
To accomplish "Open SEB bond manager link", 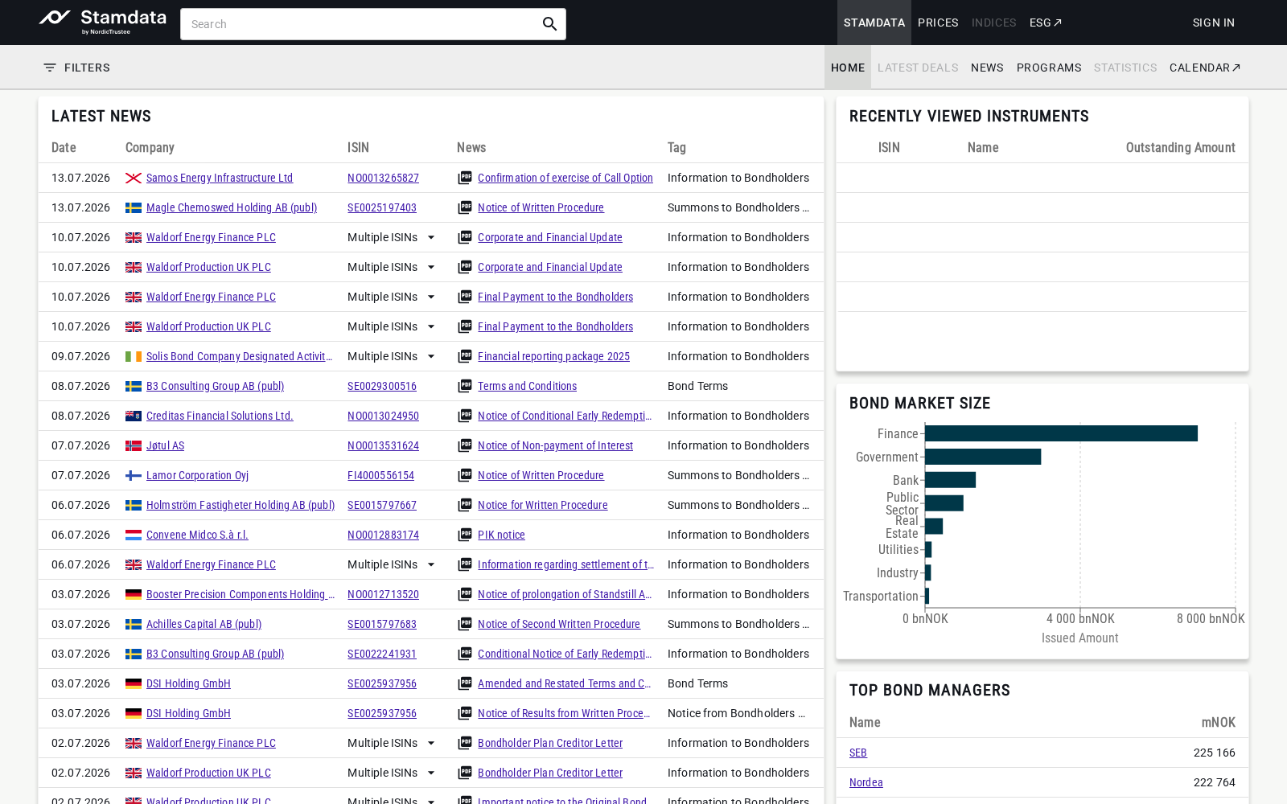I will pyautogui.click(x=858, y=753).
